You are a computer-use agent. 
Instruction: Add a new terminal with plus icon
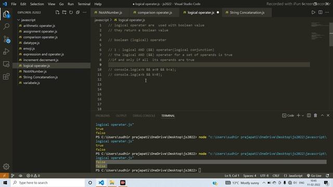[x=298, y=115]
